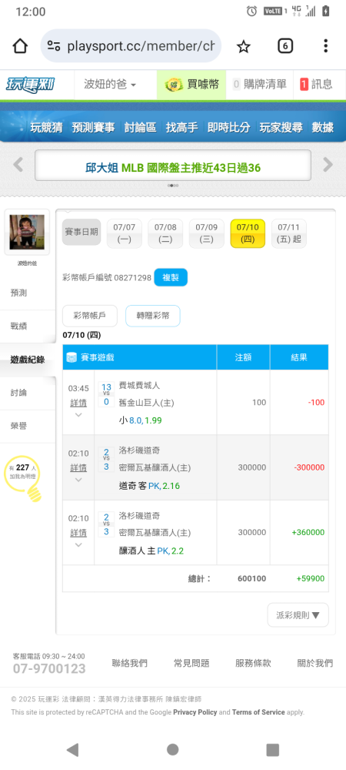Expand chevron for 釀酒人 主 PK row
This screenshot has width=346, height=770.
78,544
